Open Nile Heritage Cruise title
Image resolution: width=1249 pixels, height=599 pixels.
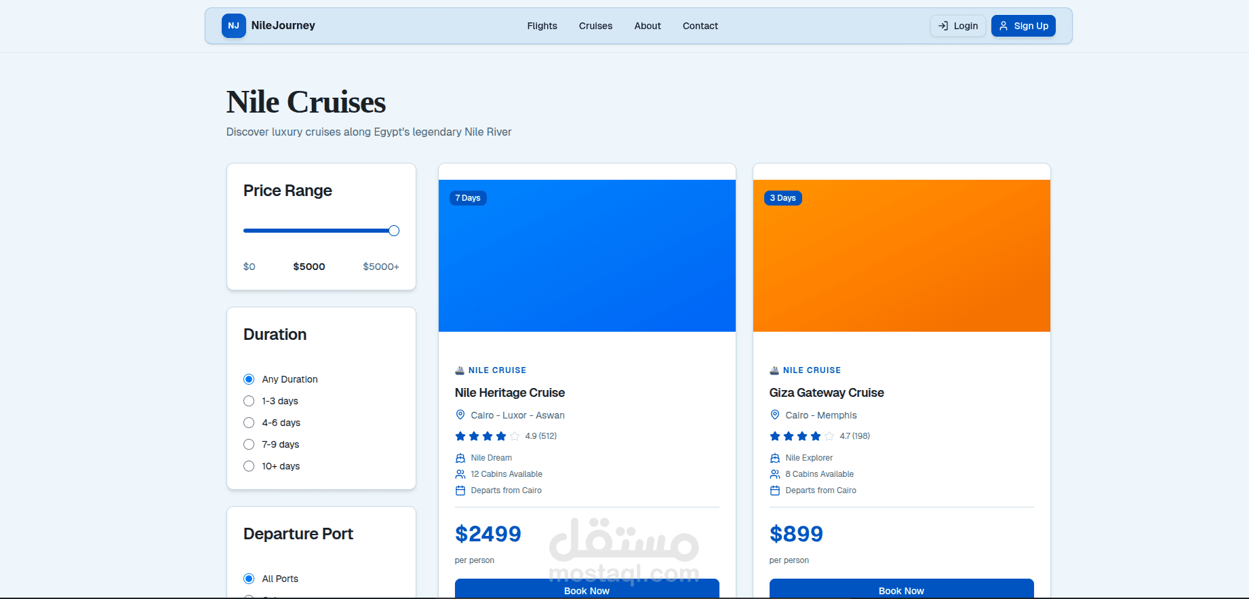pos(510,393)
